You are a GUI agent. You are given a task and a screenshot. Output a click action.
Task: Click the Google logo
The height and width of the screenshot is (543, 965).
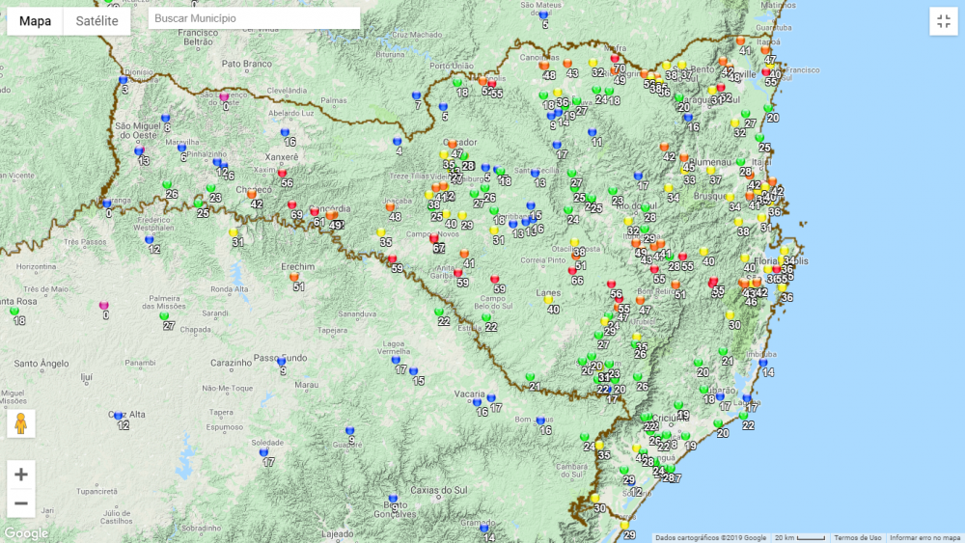[x=25, y=533]
